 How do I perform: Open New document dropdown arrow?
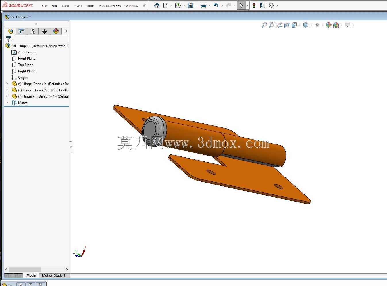(172, 5)
